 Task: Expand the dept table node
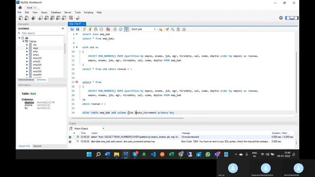coord(27,48)
